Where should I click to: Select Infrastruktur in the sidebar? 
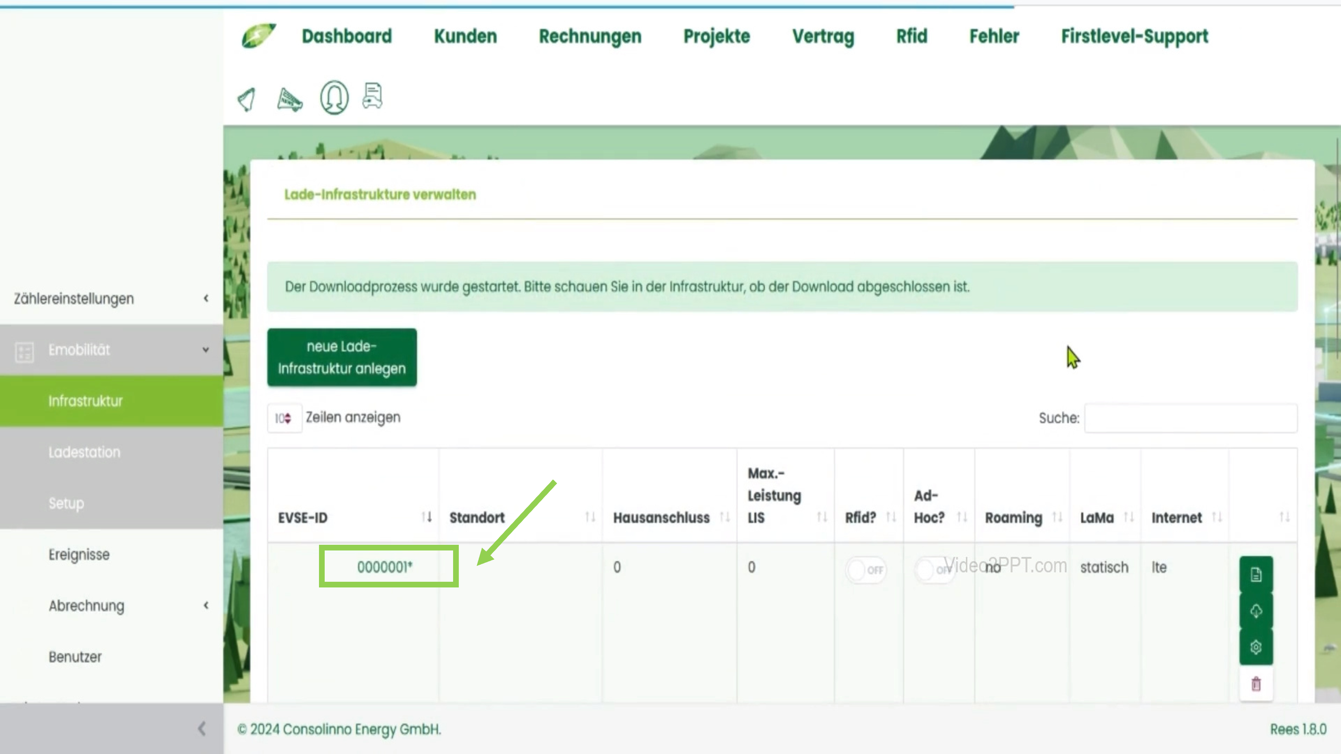pos(111,401)
